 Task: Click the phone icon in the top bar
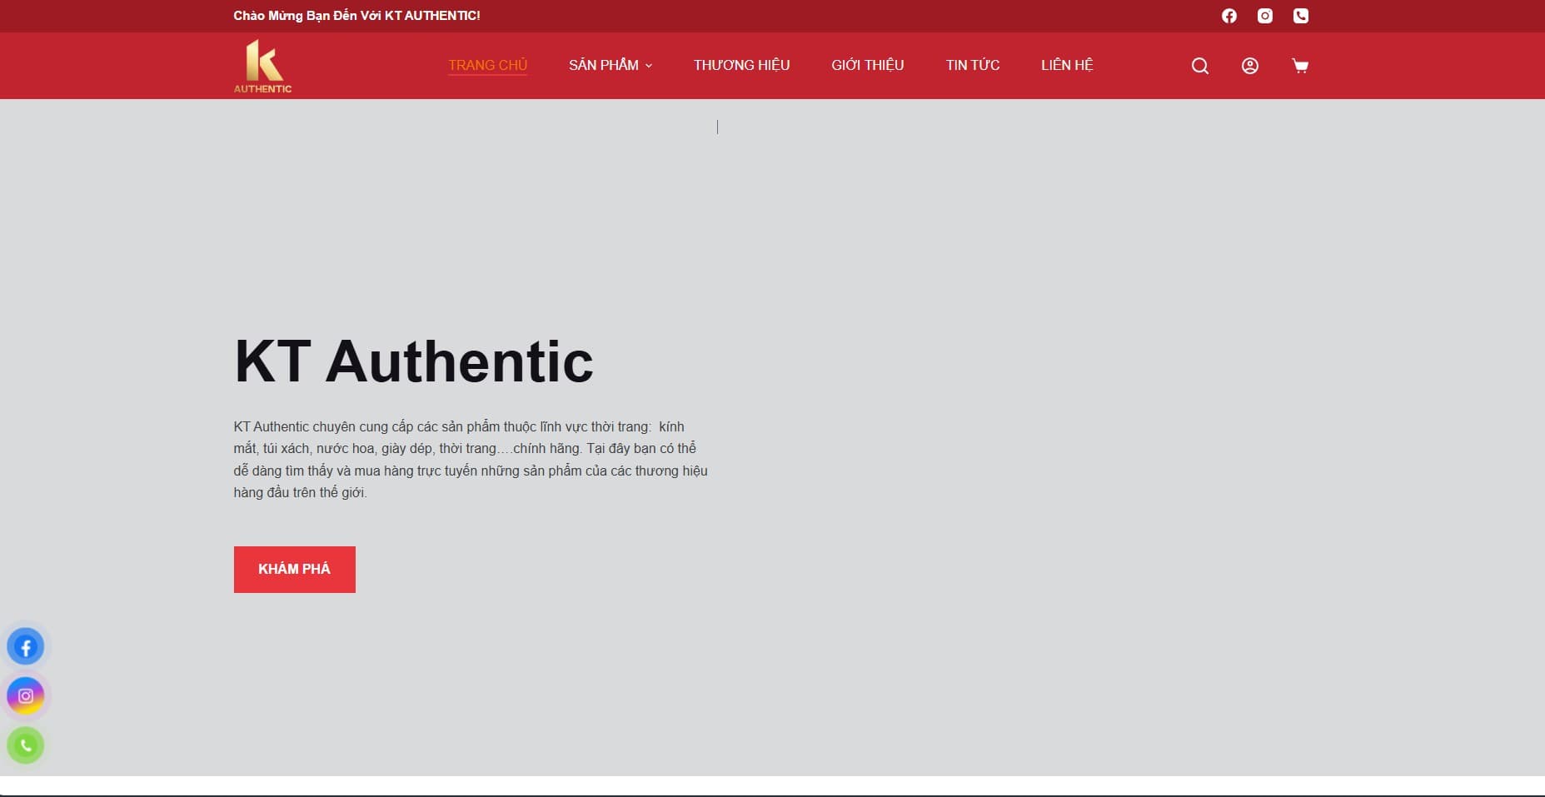pyautogui.click(x=1300, y=16)
